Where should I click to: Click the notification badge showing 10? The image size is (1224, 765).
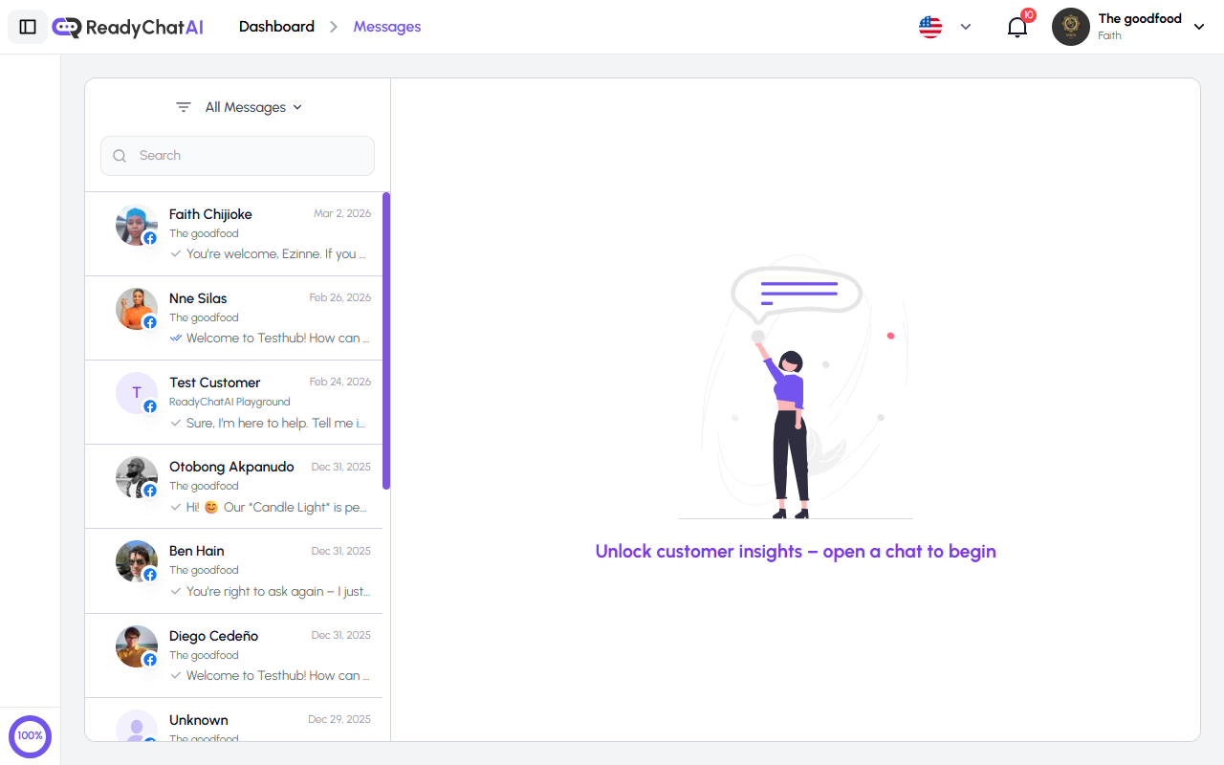point(1028,15)
